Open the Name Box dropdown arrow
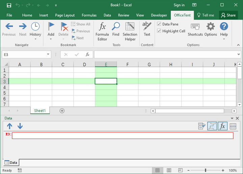 click(49, 54)
